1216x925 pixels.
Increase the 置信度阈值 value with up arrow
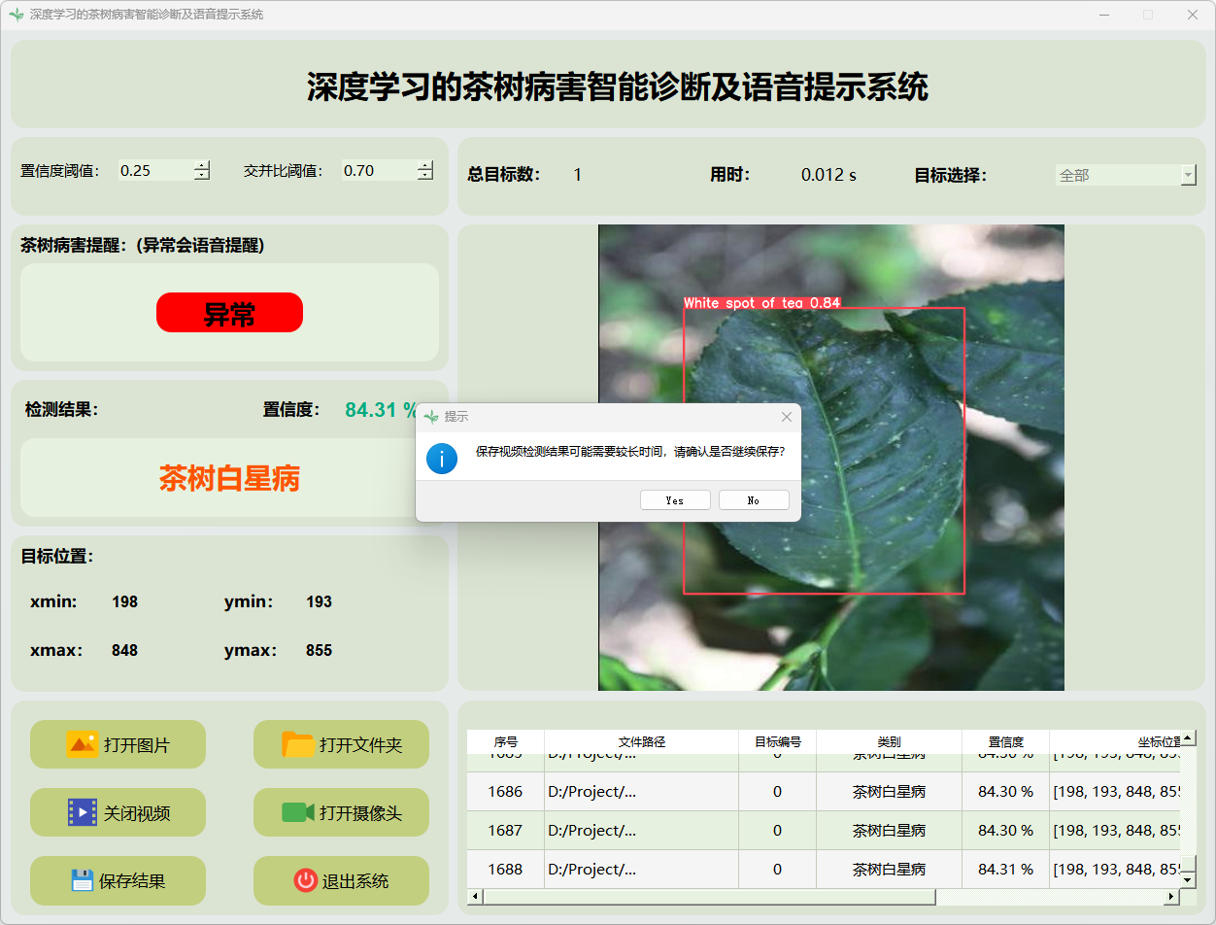(201, 165)
